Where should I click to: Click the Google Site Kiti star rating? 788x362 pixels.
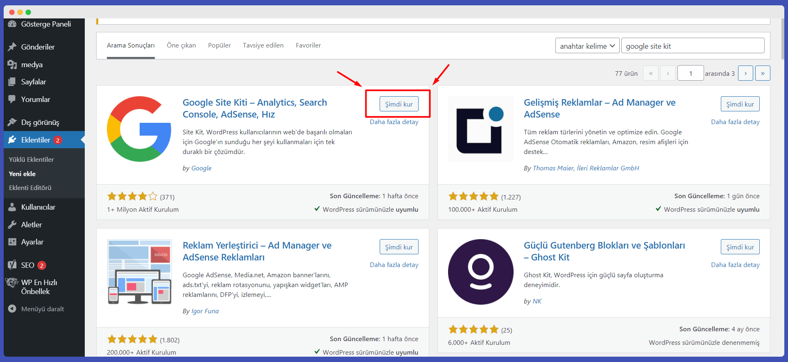[132, 197]
